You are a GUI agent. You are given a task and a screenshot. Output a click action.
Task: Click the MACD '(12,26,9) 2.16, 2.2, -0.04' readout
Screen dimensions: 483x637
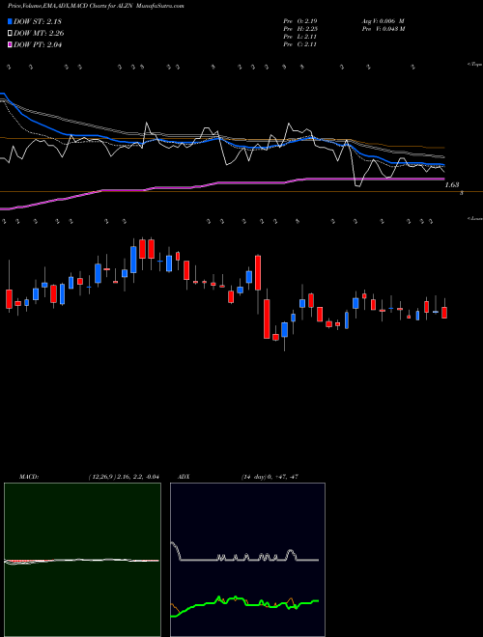pyautogui.click(x=124, y=477)
